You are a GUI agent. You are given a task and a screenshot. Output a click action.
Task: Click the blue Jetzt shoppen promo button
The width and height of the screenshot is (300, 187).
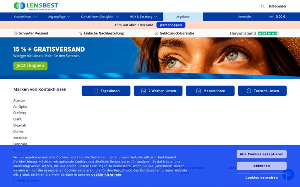point(171,25)
